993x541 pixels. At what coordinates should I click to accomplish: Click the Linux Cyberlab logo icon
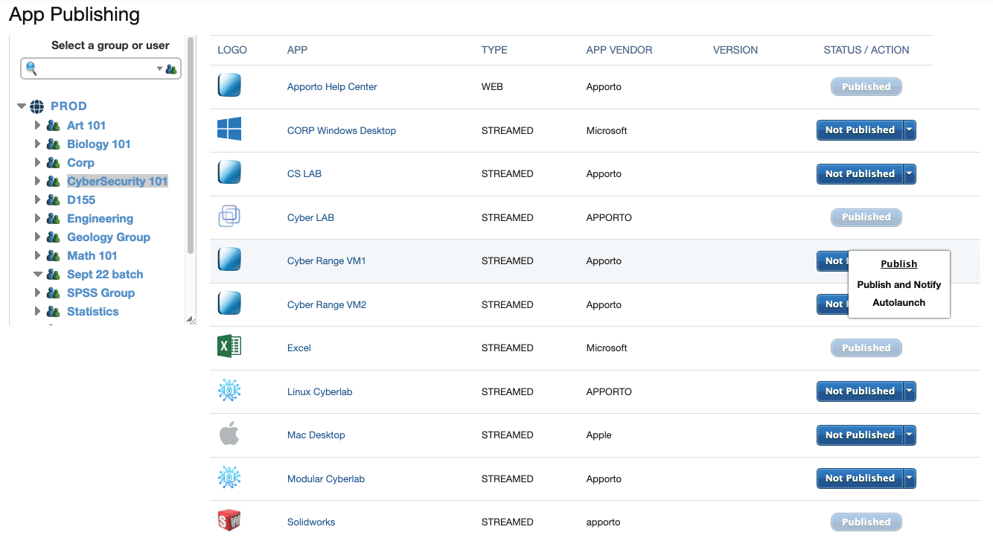point(229,391)
